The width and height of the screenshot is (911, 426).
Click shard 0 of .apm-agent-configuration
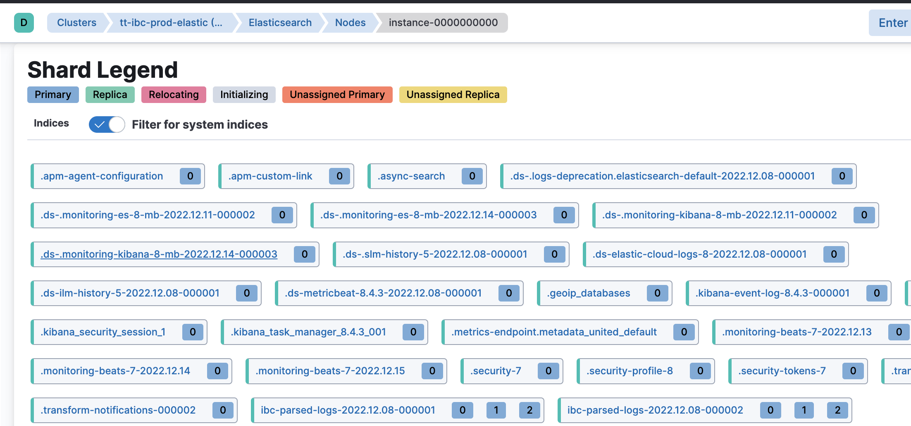[190, 176]
